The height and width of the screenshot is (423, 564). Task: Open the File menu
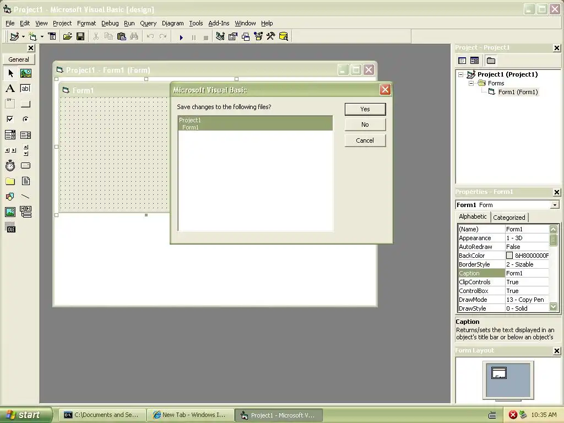(x=10, y=23)
